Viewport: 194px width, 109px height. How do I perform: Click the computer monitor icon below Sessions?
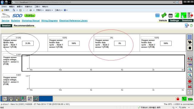(187, 26)
